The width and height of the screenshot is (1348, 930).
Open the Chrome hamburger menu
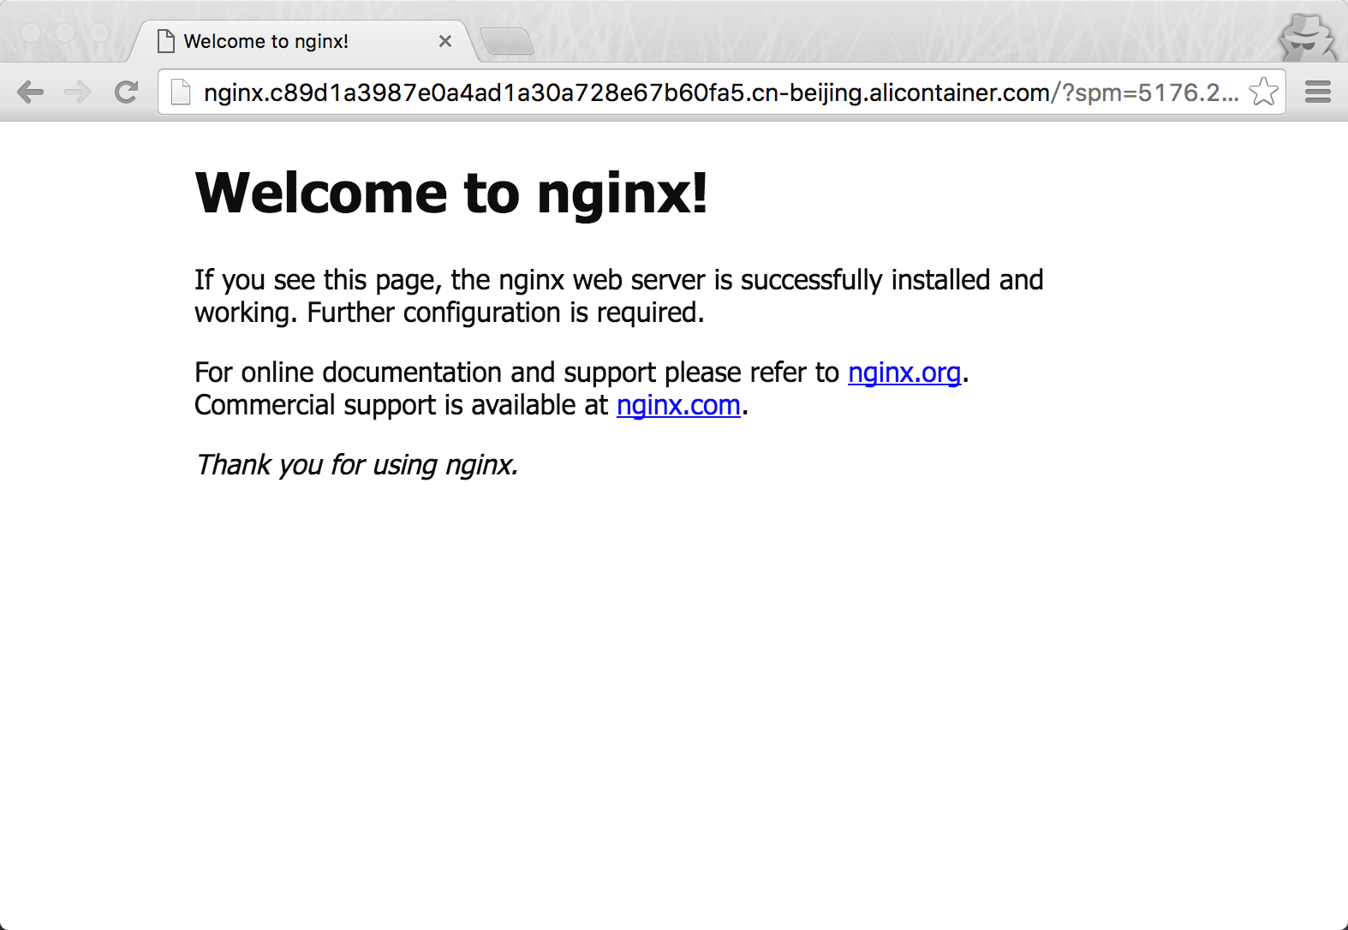[x=1317, y=92]
